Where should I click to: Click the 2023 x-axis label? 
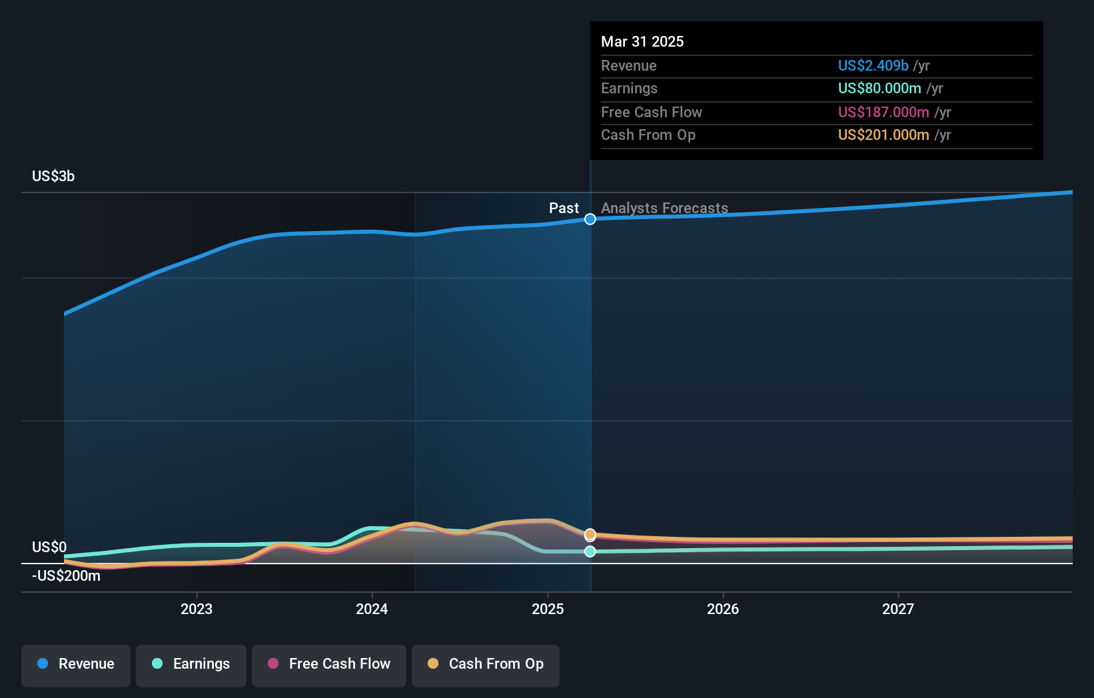[x=197, y=609]
